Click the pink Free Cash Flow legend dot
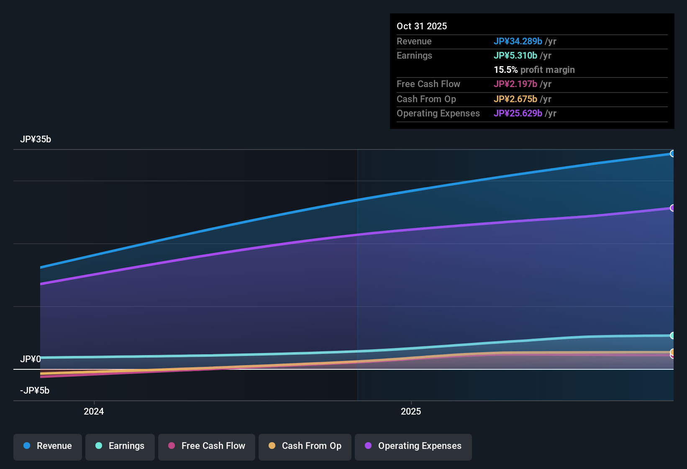 [171, 446]
